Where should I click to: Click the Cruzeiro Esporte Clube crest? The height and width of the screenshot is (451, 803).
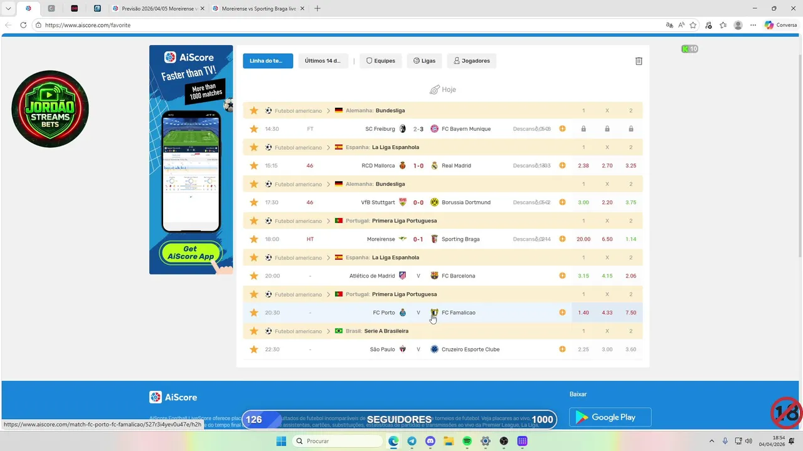(x=434, y=350)
